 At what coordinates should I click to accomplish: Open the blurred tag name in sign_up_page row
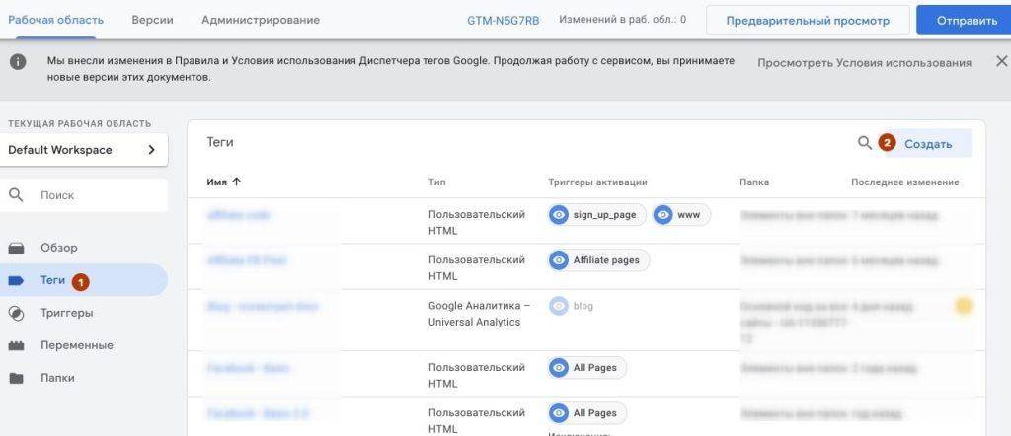pos(239,215)
